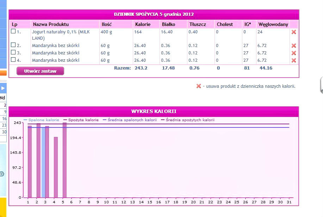Image resolution: width=323 pixels, height=217 pixels.
Task: Select the 164 calories cell for Jogurt
Action: click(x=138, y=32)
